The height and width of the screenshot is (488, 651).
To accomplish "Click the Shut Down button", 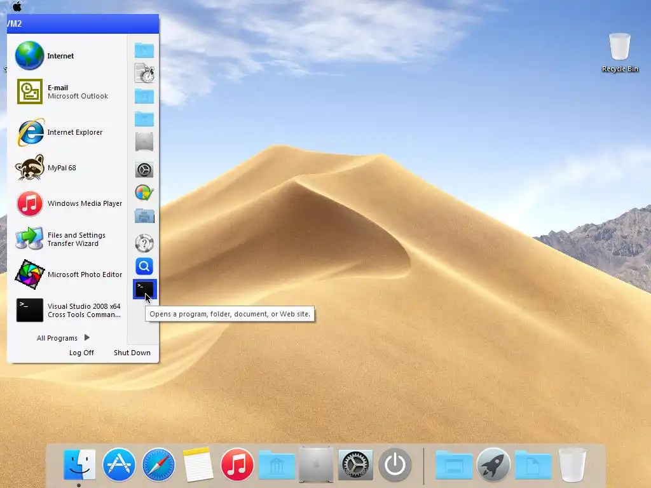I will 132,353.
